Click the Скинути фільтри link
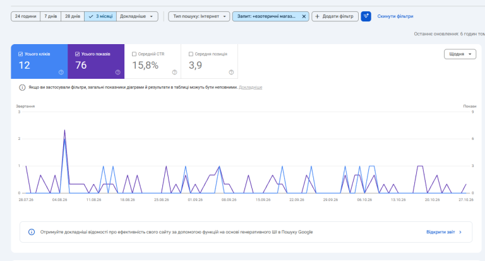Image resolution: width=485 pixels, height=261 pixels. 395,16
